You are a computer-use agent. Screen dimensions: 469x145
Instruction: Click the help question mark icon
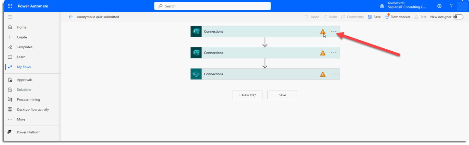(451, 6)
